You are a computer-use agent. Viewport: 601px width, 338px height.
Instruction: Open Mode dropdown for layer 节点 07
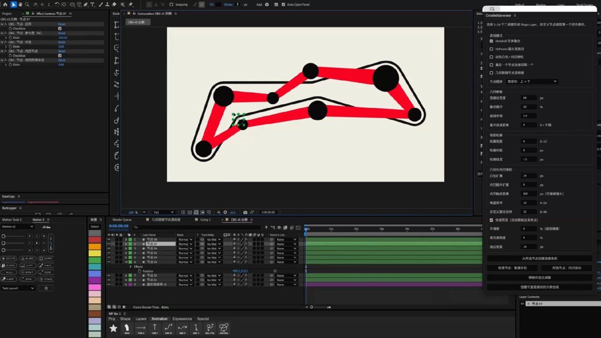185,244
